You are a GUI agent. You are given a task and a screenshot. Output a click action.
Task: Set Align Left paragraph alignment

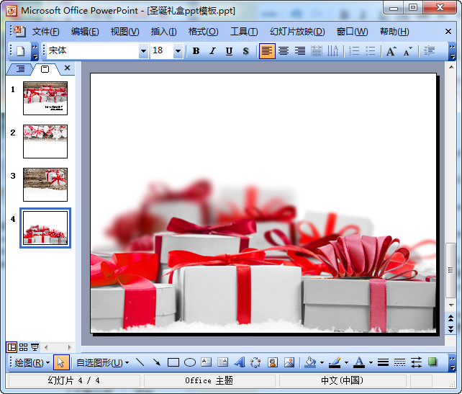(267, 51)
